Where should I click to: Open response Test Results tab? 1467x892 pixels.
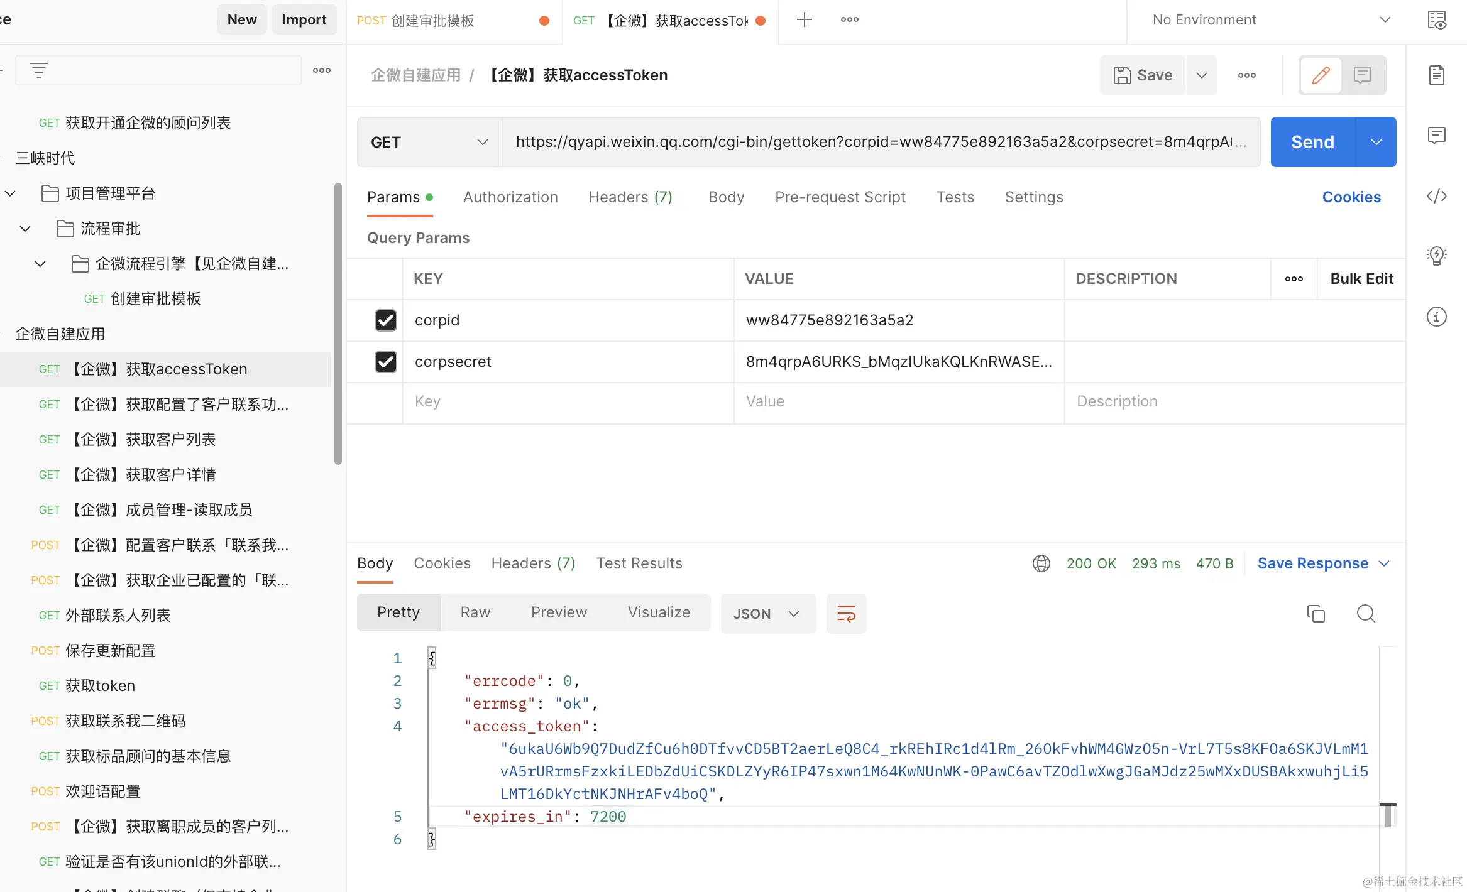639,563
